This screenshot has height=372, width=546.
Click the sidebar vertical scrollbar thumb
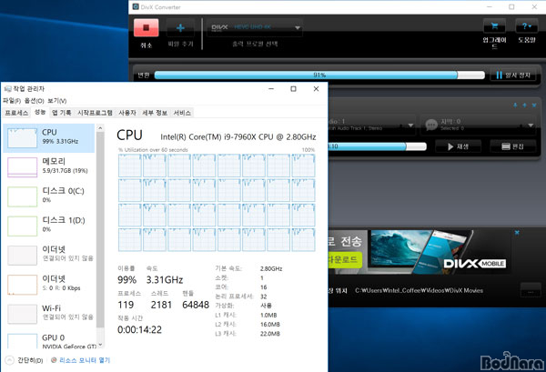pyautogui.click(x=100, y=230)
